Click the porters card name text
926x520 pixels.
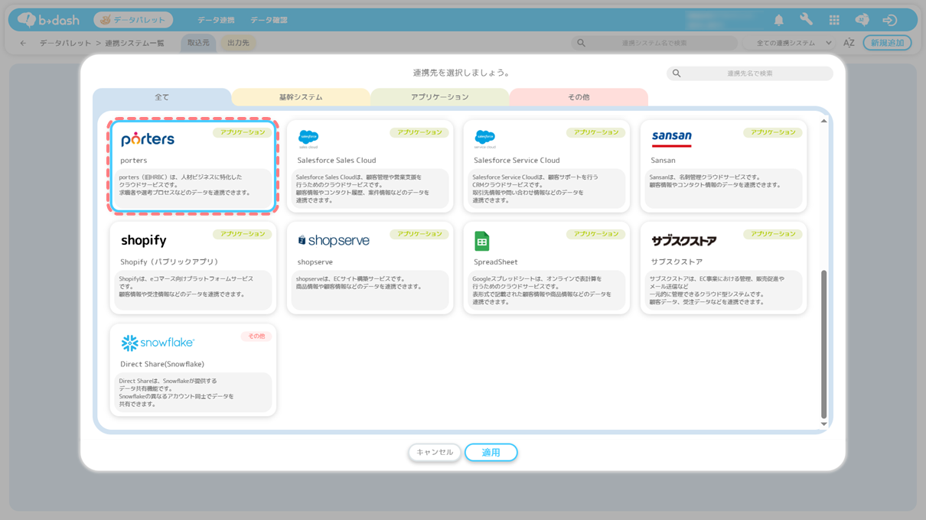[133, 161]
